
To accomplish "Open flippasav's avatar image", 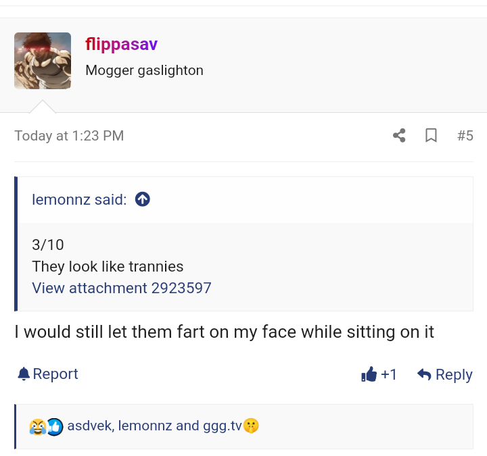I will coord(43,61).
